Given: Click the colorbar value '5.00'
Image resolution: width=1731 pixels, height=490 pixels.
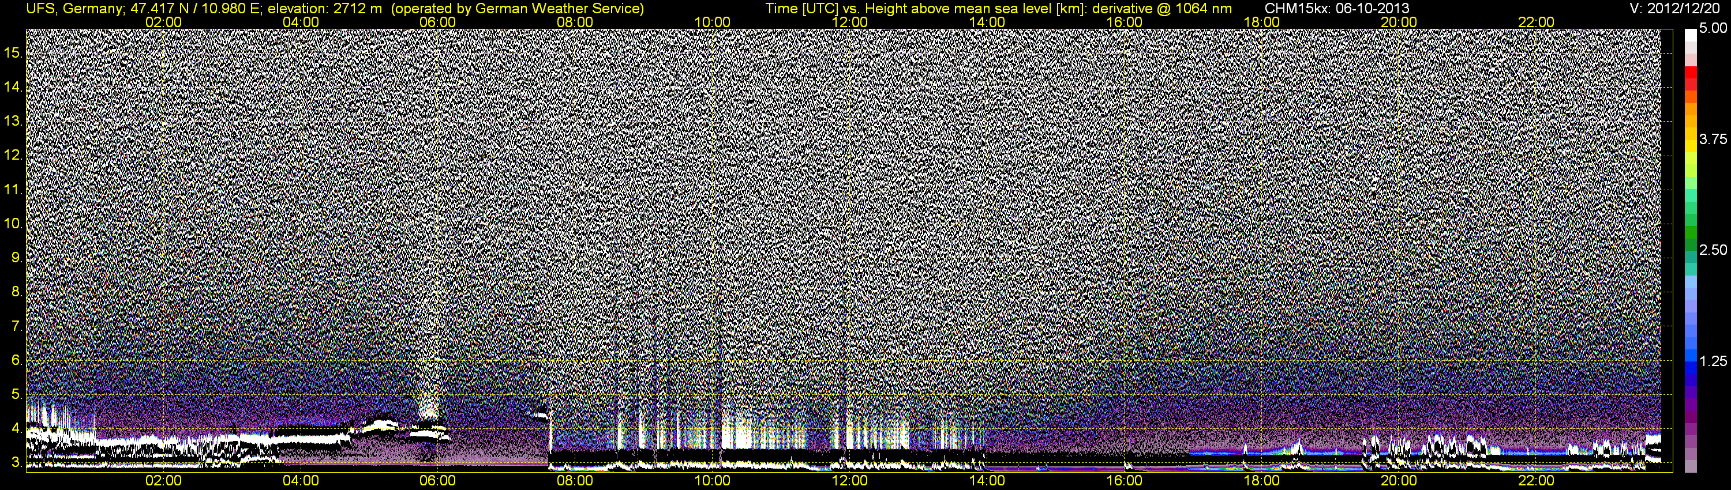Looking at the screenshot, I should pos(1713,28).
